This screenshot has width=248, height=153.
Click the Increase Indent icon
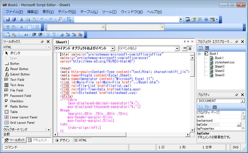click(40, 34)
